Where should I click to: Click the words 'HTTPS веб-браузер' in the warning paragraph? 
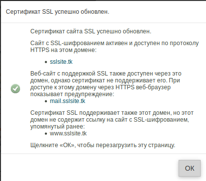[143, 87]
